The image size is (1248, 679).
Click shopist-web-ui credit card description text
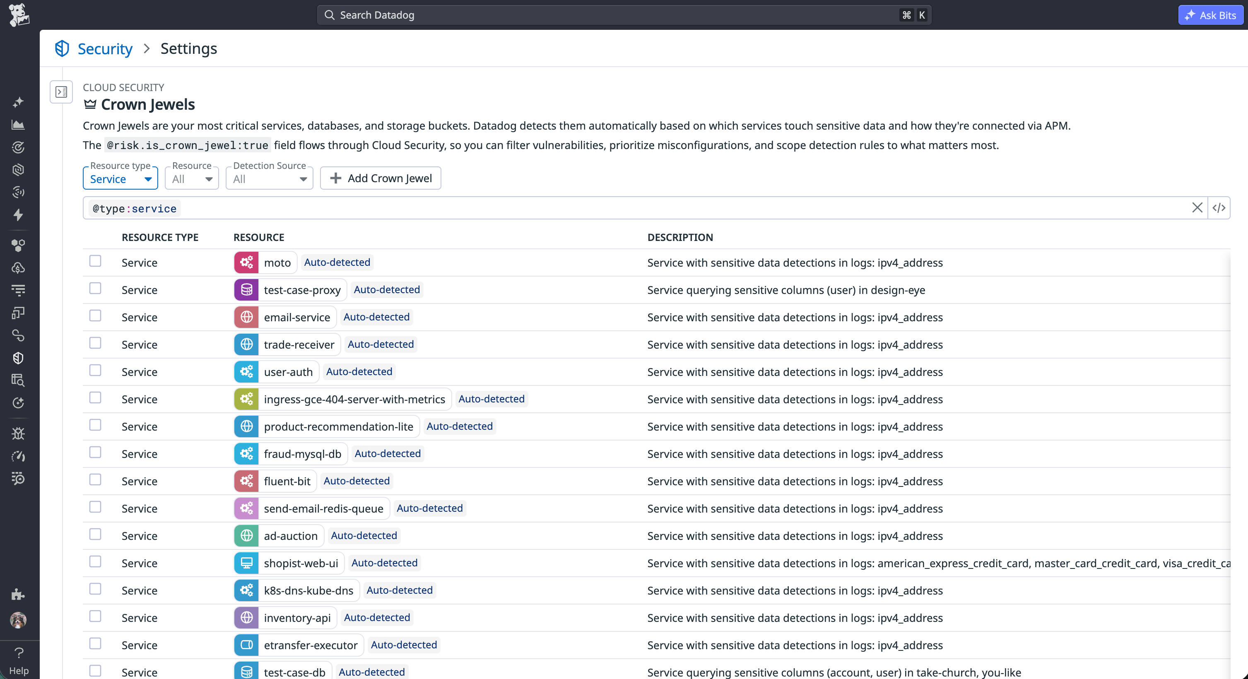click(x=938, y=563)
